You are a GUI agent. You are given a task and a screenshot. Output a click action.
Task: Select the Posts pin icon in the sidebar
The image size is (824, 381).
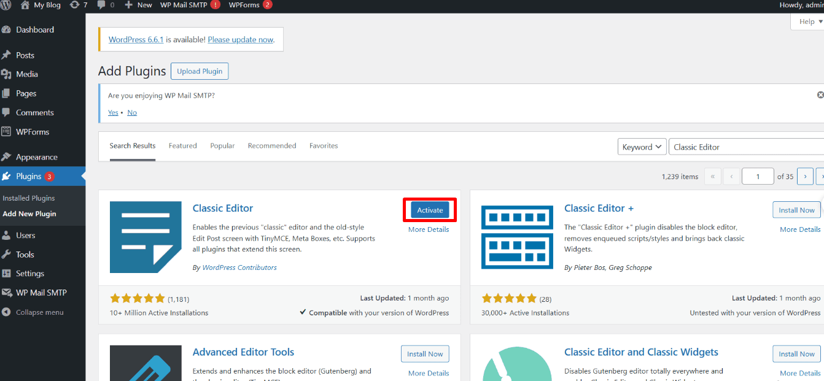[x=6, y=55]
